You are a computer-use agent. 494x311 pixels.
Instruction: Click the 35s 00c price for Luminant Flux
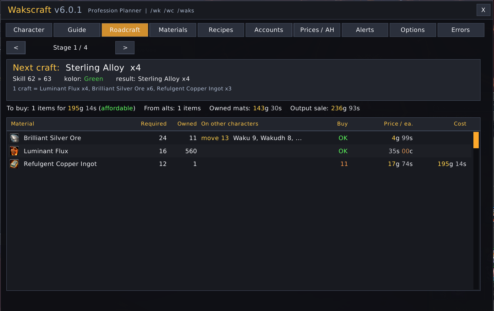[x=401, y=151]
